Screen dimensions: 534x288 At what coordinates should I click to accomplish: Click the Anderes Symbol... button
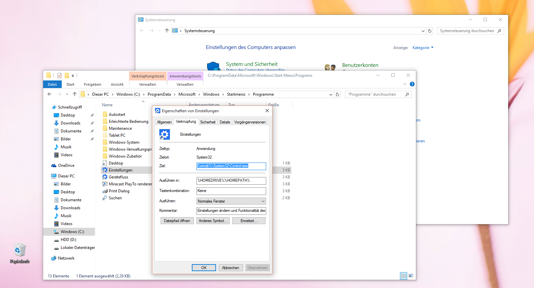213,221
